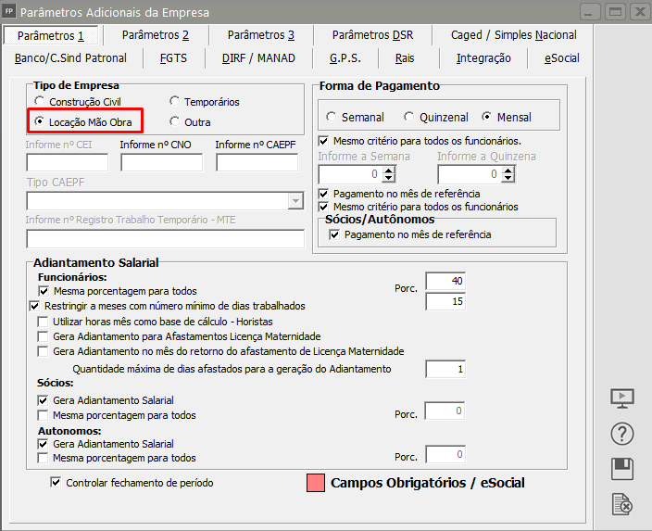Screen dimensions: 652x531
Task: Click the Informe nº CNO input field
Action: 163,163
